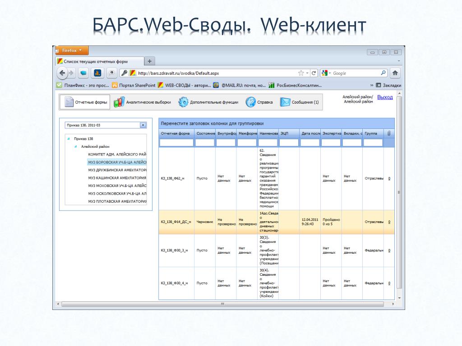Open the Закладки bookmarks menu
Screen dimensions: 462x346
tap(388, 85)
